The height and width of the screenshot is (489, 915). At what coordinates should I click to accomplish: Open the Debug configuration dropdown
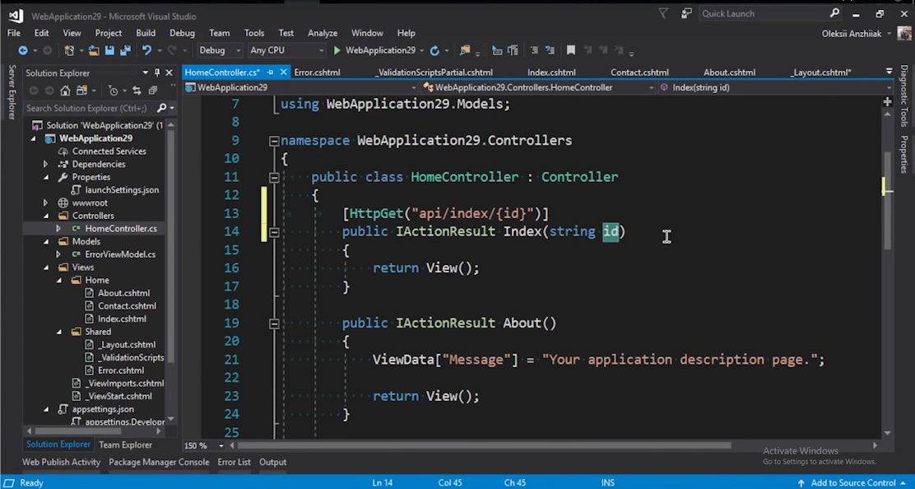click(x=220, y=51)
